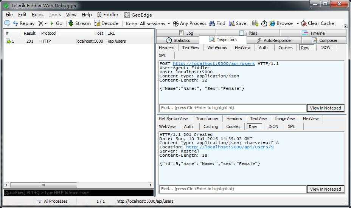Clear Cache toolbar button
Viewport: 351px width, 208px height.
[x=317, y=23]
